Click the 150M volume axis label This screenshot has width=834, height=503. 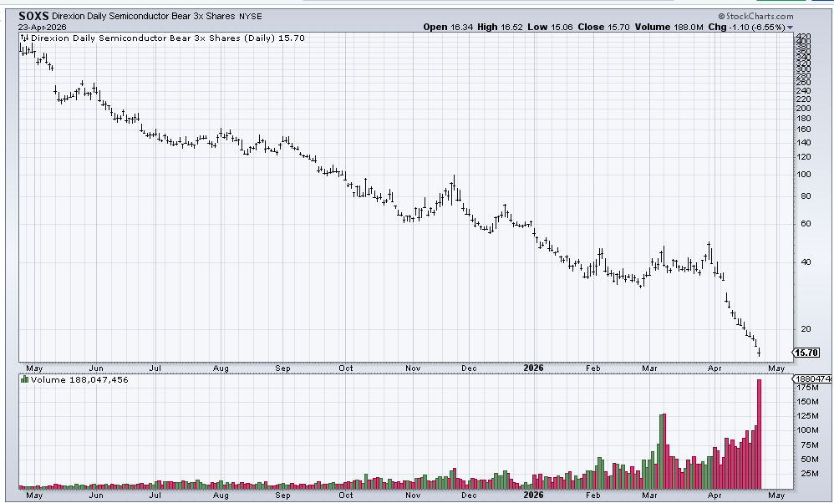tap(807, 401)
